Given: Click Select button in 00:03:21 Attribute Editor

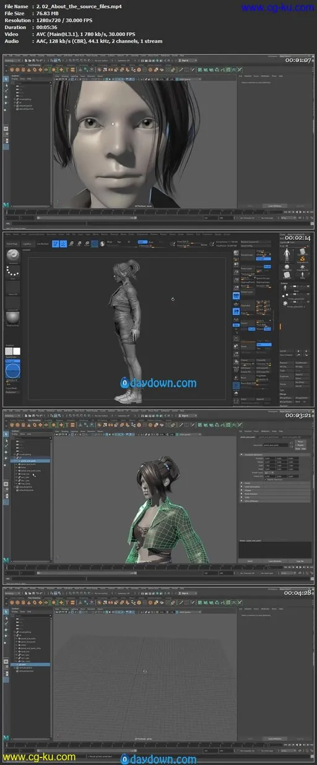Looking at the screenshot, I should [x=250, y=561].
